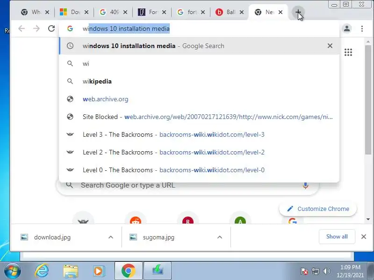Open the Google apps grid

point(348,52)
